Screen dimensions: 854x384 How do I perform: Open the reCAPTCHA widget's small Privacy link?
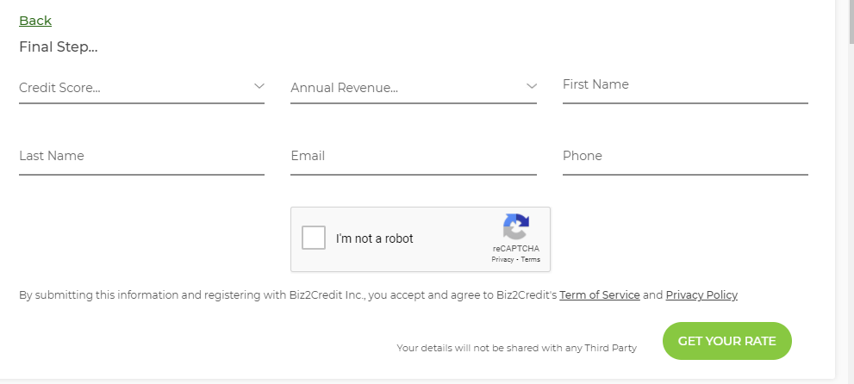pos(502,259)
